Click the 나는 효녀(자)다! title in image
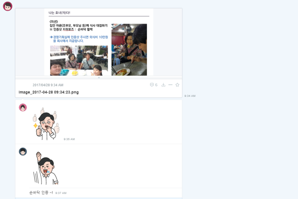This screenshot has width=298, height=199. pos(59,13)
